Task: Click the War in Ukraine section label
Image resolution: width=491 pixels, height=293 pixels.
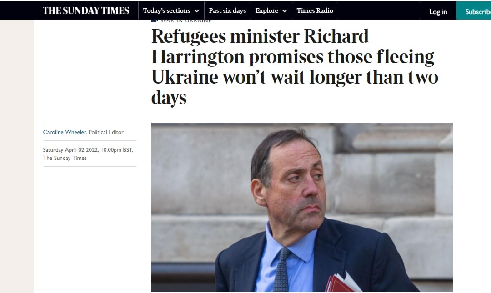Action: tap(186, 20)
